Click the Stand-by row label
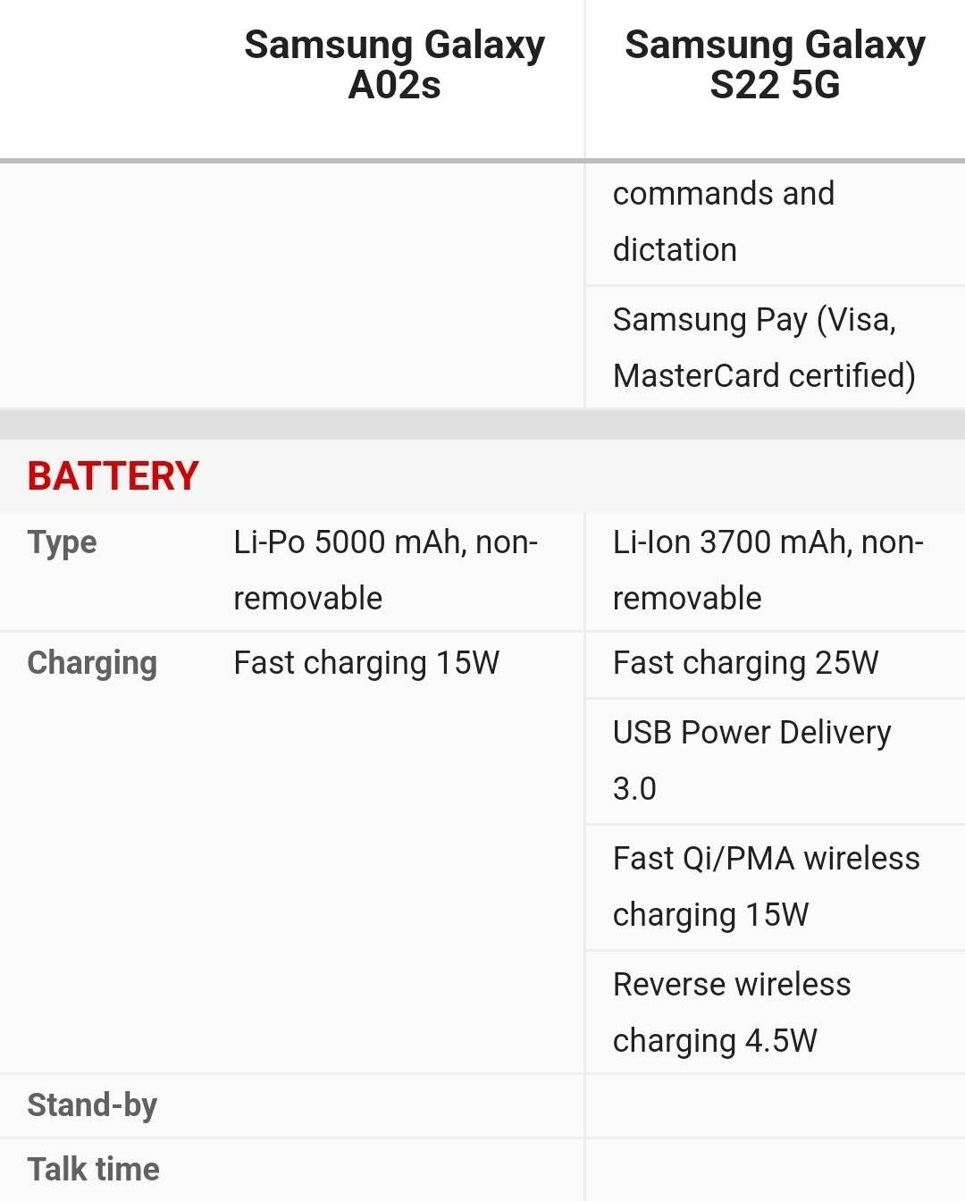Image resolution: width=965 pixels, height=1201 pixels. (x=92, y=1105)
